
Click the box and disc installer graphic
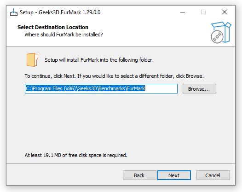[221, 32]
